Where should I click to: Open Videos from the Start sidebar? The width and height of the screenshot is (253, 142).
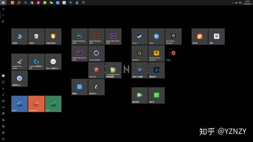click(3, 107)
